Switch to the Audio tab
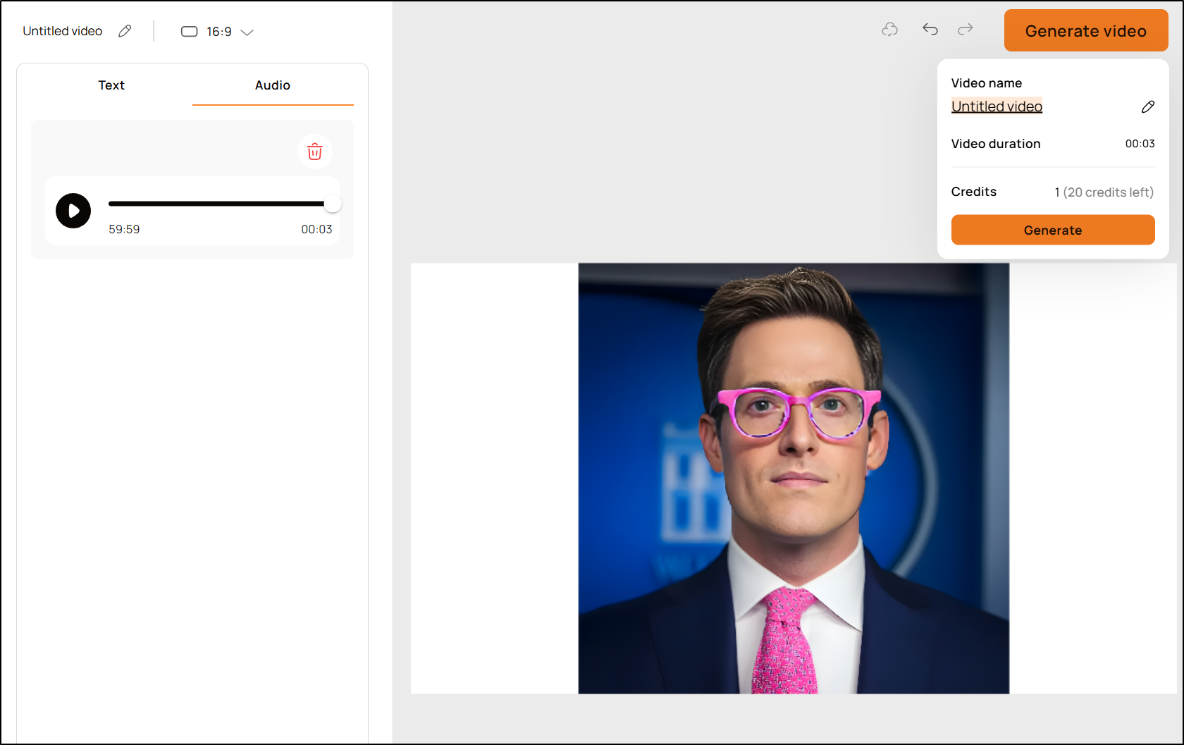 273,85
